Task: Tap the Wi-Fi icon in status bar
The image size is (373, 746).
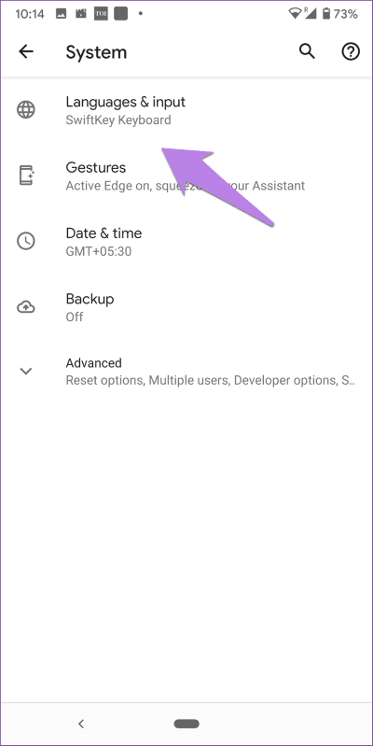Action: pyautogui.click(x=295, y=14)
